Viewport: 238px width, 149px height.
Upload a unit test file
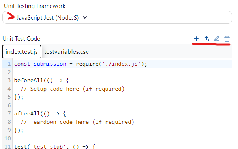(x=206, y=39)
